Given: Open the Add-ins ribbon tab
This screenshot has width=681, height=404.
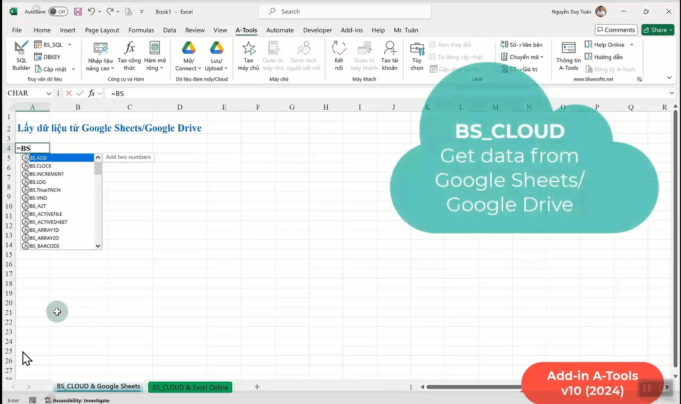Looking at the screenshot, I should (x=352, y=30).
